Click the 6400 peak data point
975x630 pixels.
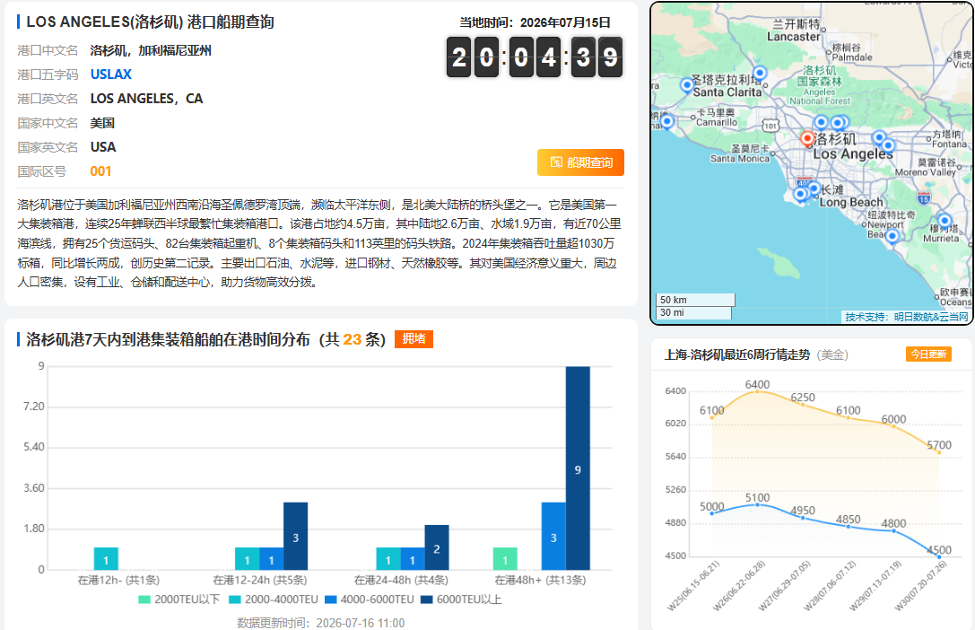click(x=757, y=391)
